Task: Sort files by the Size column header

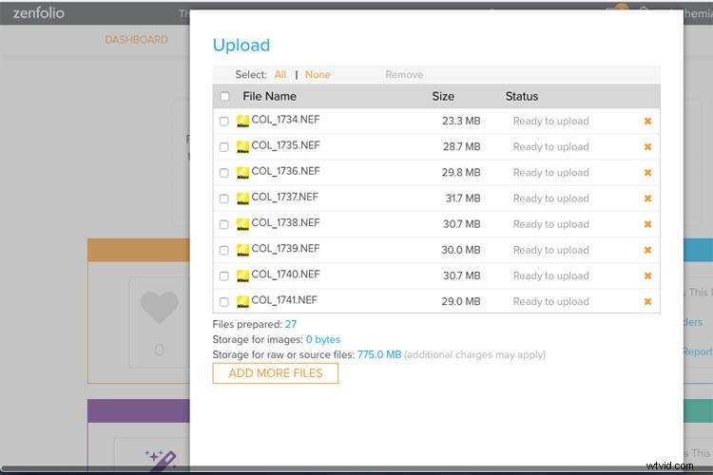Action: [443, 96]
